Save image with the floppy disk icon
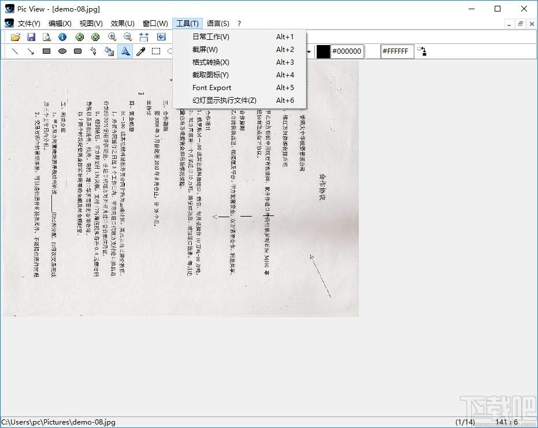 coord(31,37)
